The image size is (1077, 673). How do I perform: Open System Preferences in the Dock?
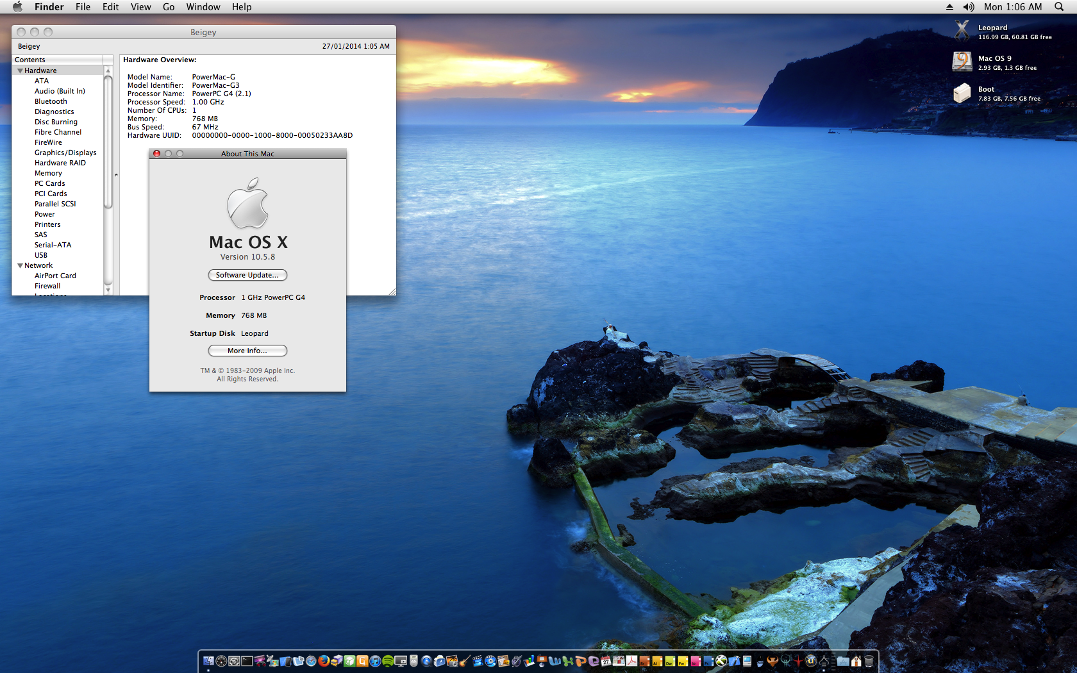click(234, 661)
